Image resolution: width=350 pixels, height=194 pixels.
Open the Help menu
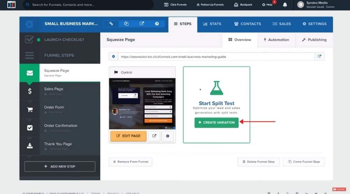(x=267, y=5)
